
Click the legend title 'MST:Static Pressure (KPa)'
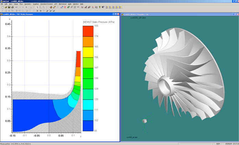point(99,22)
